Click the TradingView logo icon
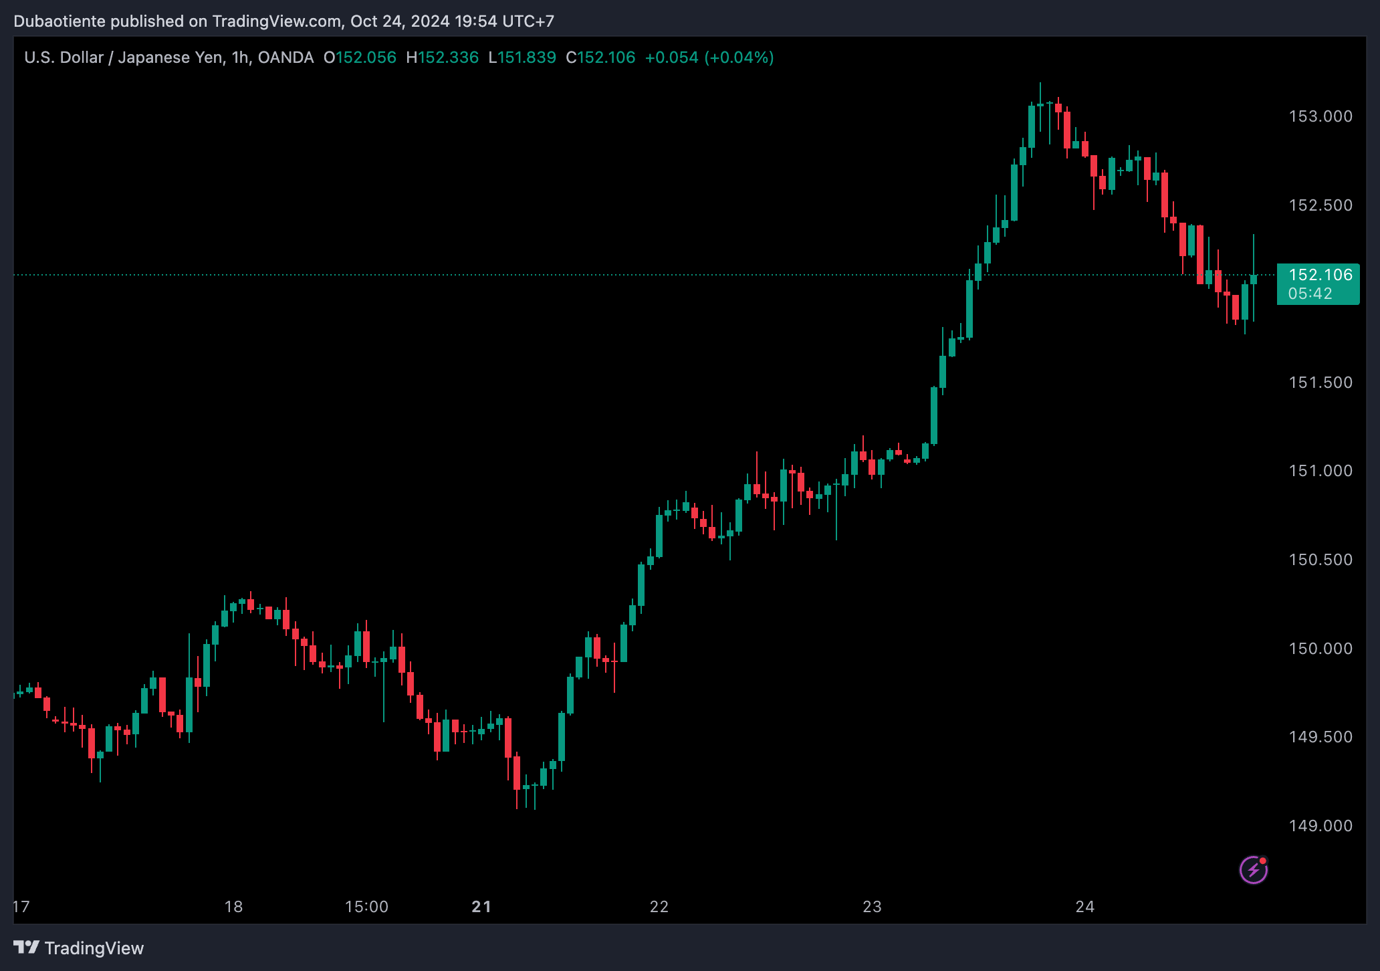This screenshot has width=1380, height=971. pos(26,948)
